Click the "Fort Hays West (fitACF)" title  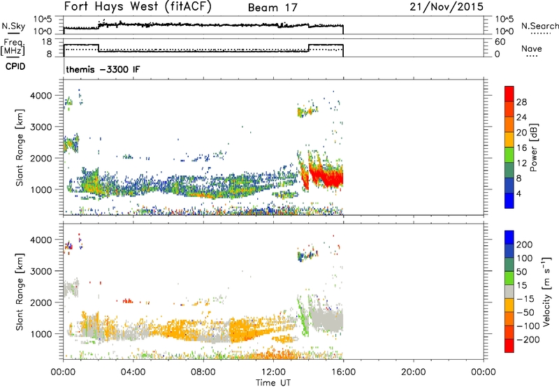pyautogui.click(x=138, y=7)
